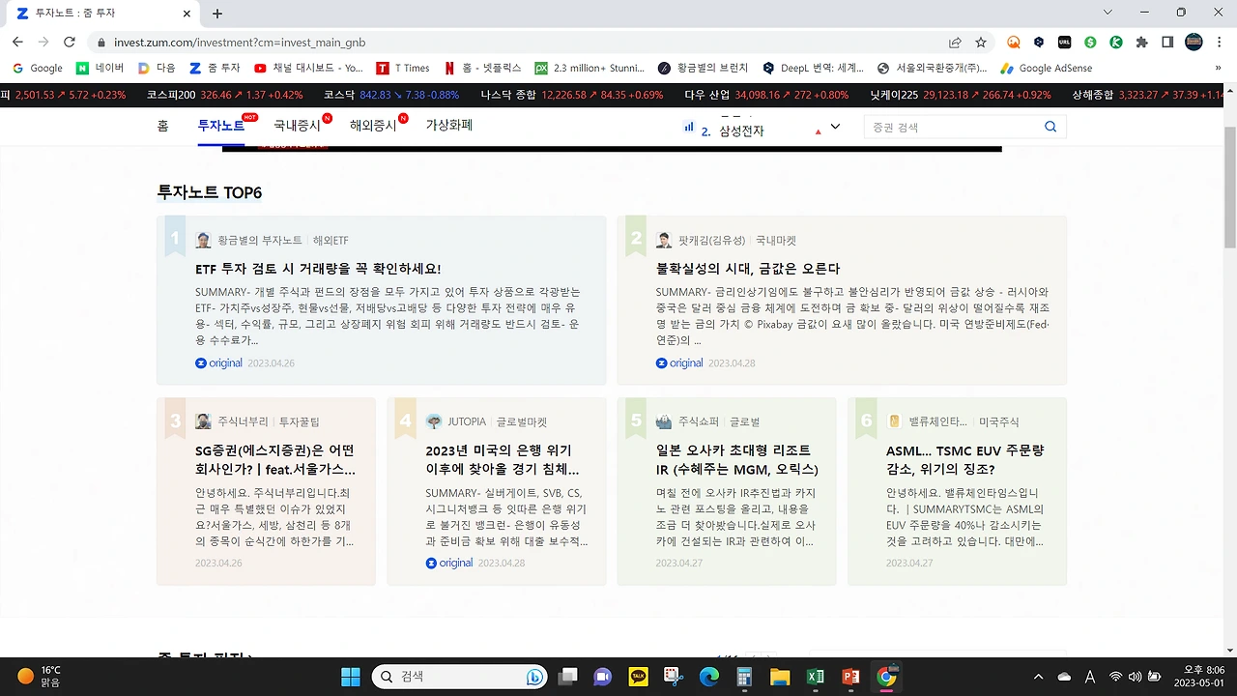Image resolution: width=1237 pixels, height=696 pixels.
Task: Open the Windows Start menu
Action: [350, 677]
